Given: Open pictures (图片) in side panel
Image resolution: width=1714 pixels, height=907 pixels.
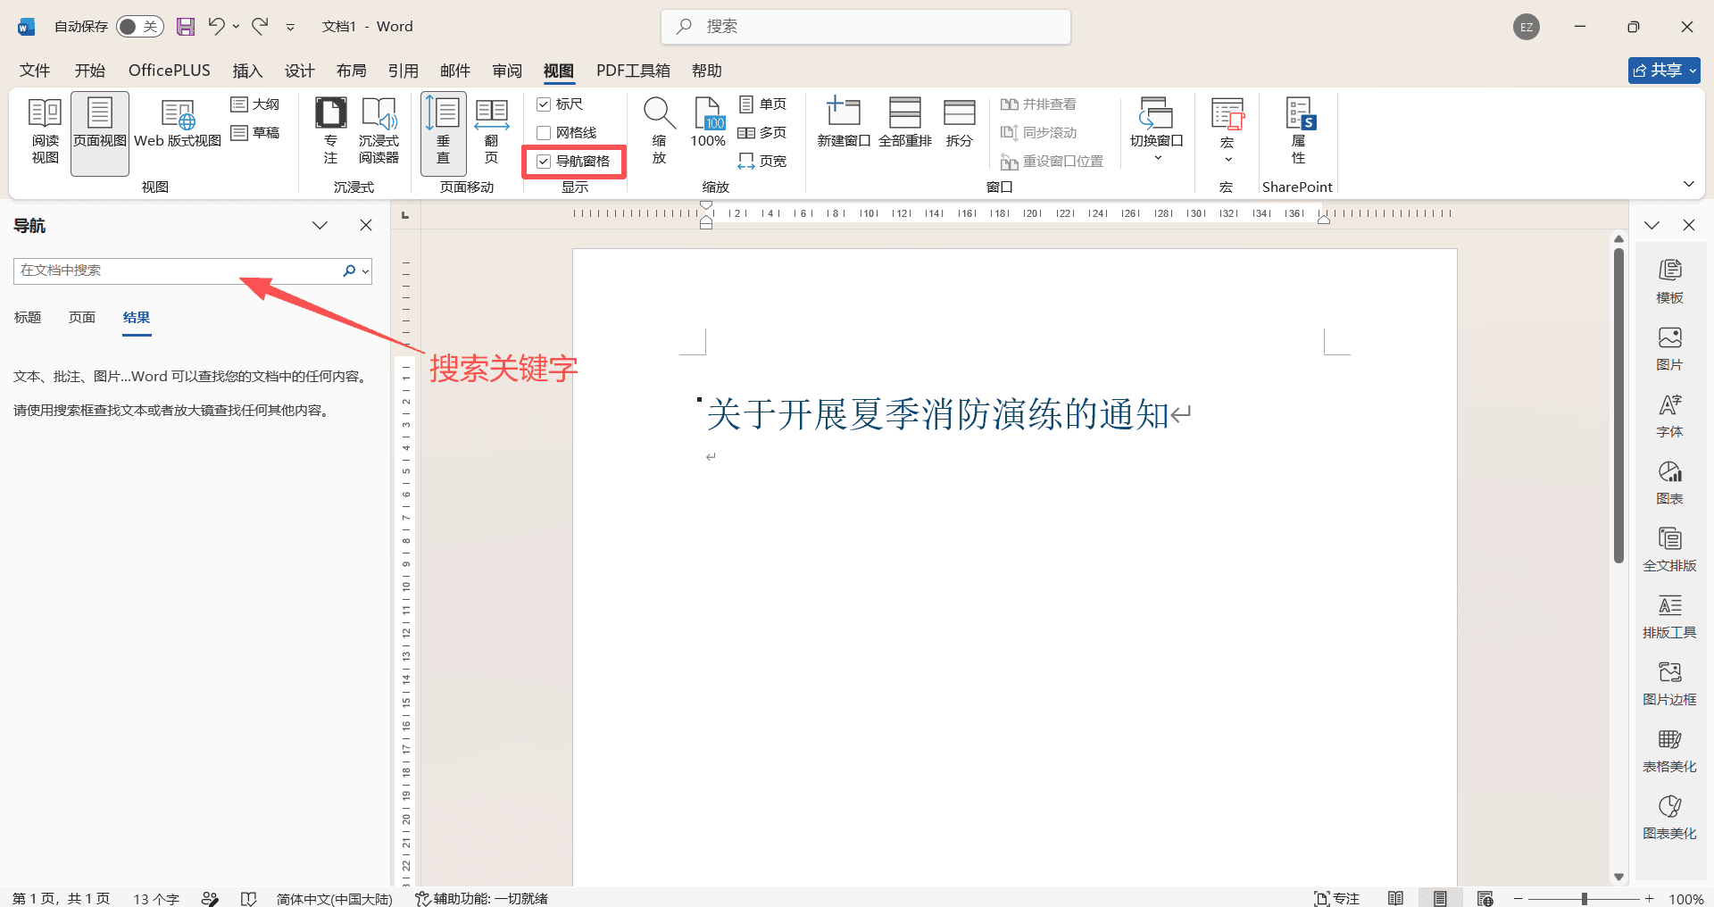Looking at the screenshot, I should (x=1670, y=348).
